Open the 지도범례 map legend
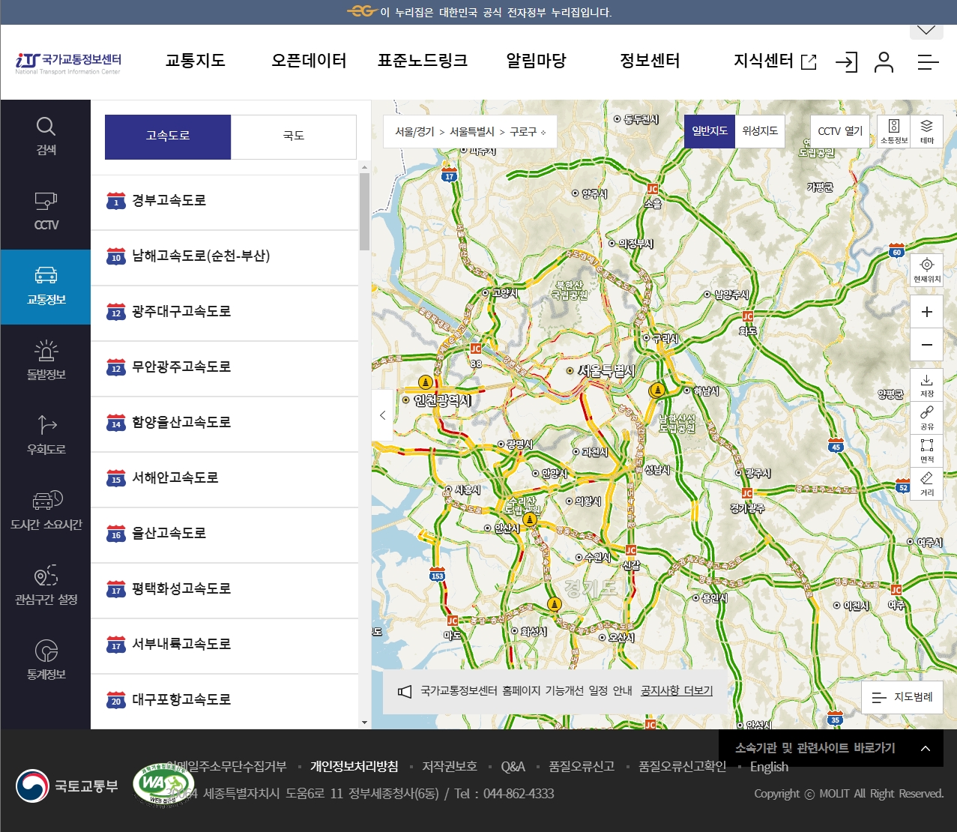 tap(902, 698)
